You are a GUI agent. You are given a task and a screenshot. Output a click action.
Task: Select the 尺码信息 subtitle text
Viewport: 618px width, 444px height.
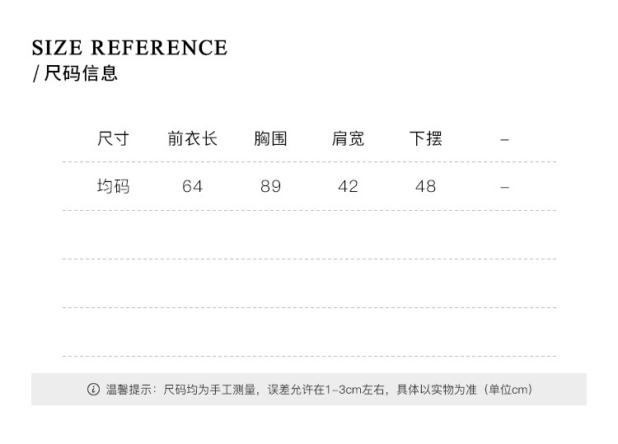(81, 73)
